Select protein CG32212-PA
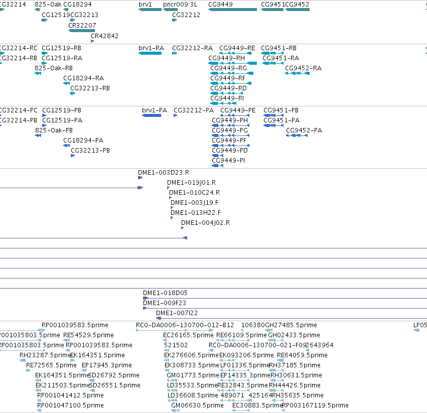 176,115
